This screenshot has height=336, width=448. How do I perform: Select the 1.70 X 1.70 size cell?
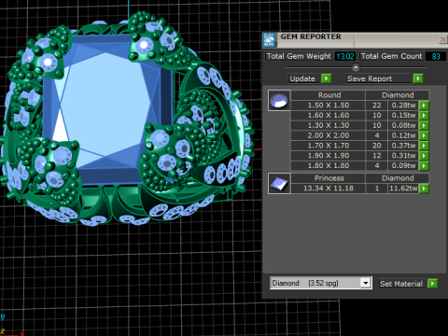pyautogui.click(x=328, y=146)
